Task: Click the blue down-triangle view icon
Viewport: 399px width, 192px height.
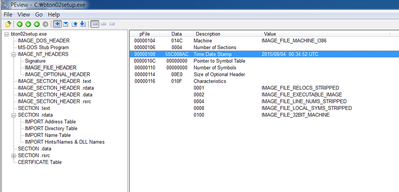Action: (x=66, y=24)
